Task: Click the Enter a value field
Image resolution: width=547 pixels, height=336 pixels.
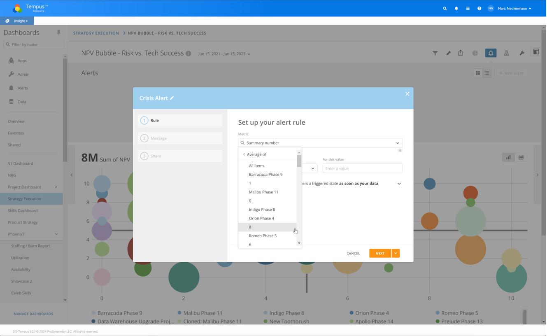Action: point(362,168)
